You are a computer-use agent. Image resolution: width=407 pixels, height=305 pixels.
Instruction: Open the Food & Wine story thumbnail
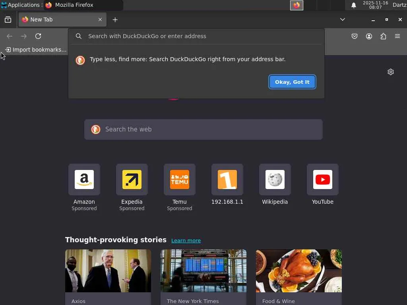pos(299,271)
